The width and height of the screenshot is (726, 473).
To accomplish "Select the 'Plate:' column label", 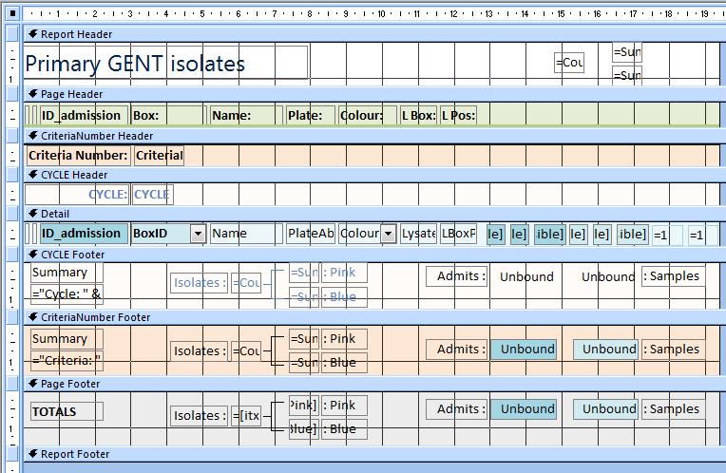I will pyautogui.click(x=310, y=115).
